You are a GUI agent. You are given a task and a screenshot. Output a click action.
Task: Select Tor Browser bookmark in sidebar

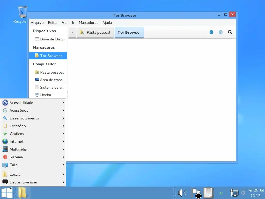[x=48, y=56]
